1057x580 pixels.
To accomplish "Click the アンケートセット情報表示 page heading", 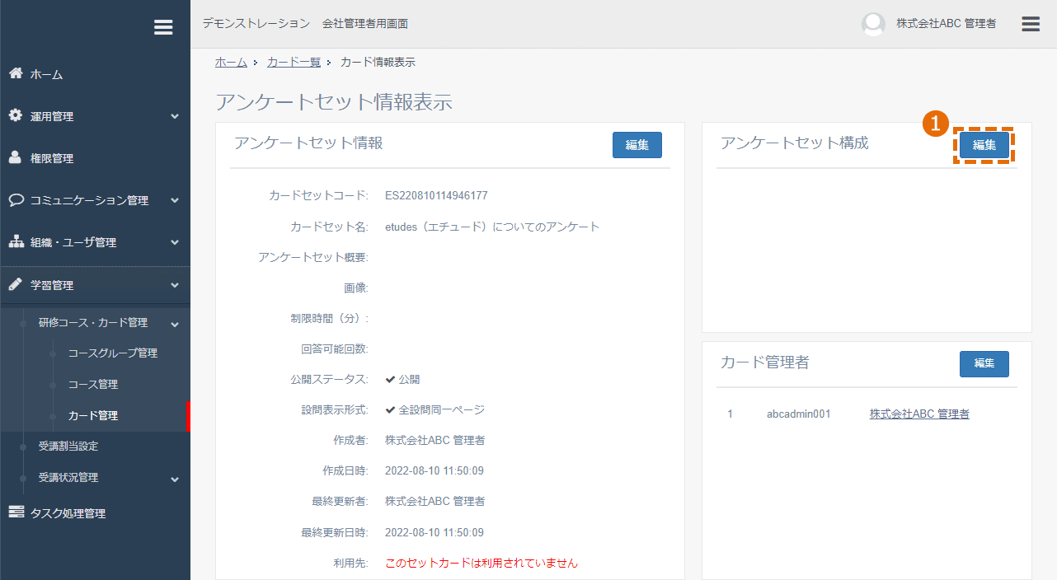I will (x=334, y=102).
